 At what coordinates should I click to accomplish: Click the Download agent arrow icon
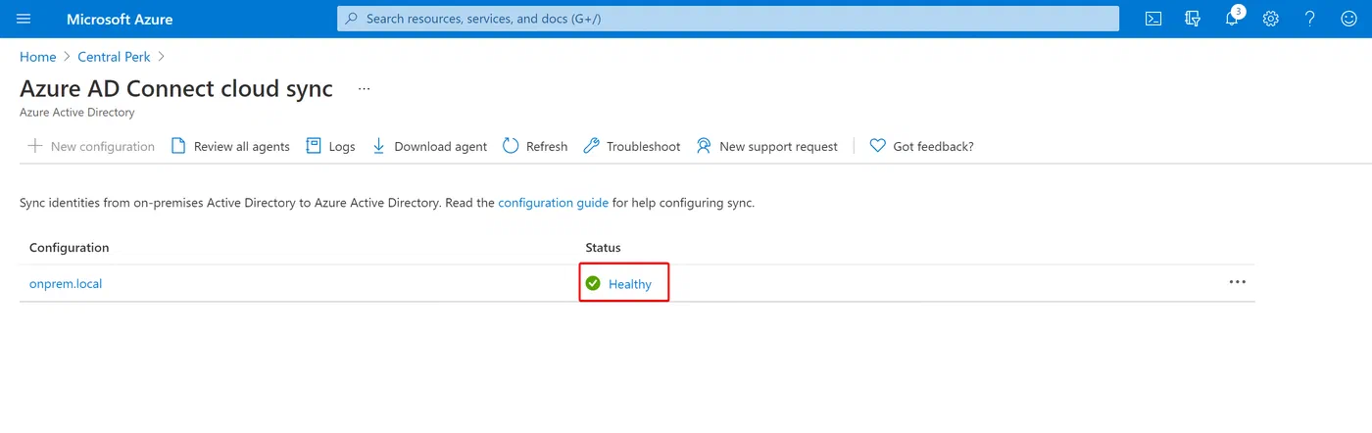tap(378, 146)
